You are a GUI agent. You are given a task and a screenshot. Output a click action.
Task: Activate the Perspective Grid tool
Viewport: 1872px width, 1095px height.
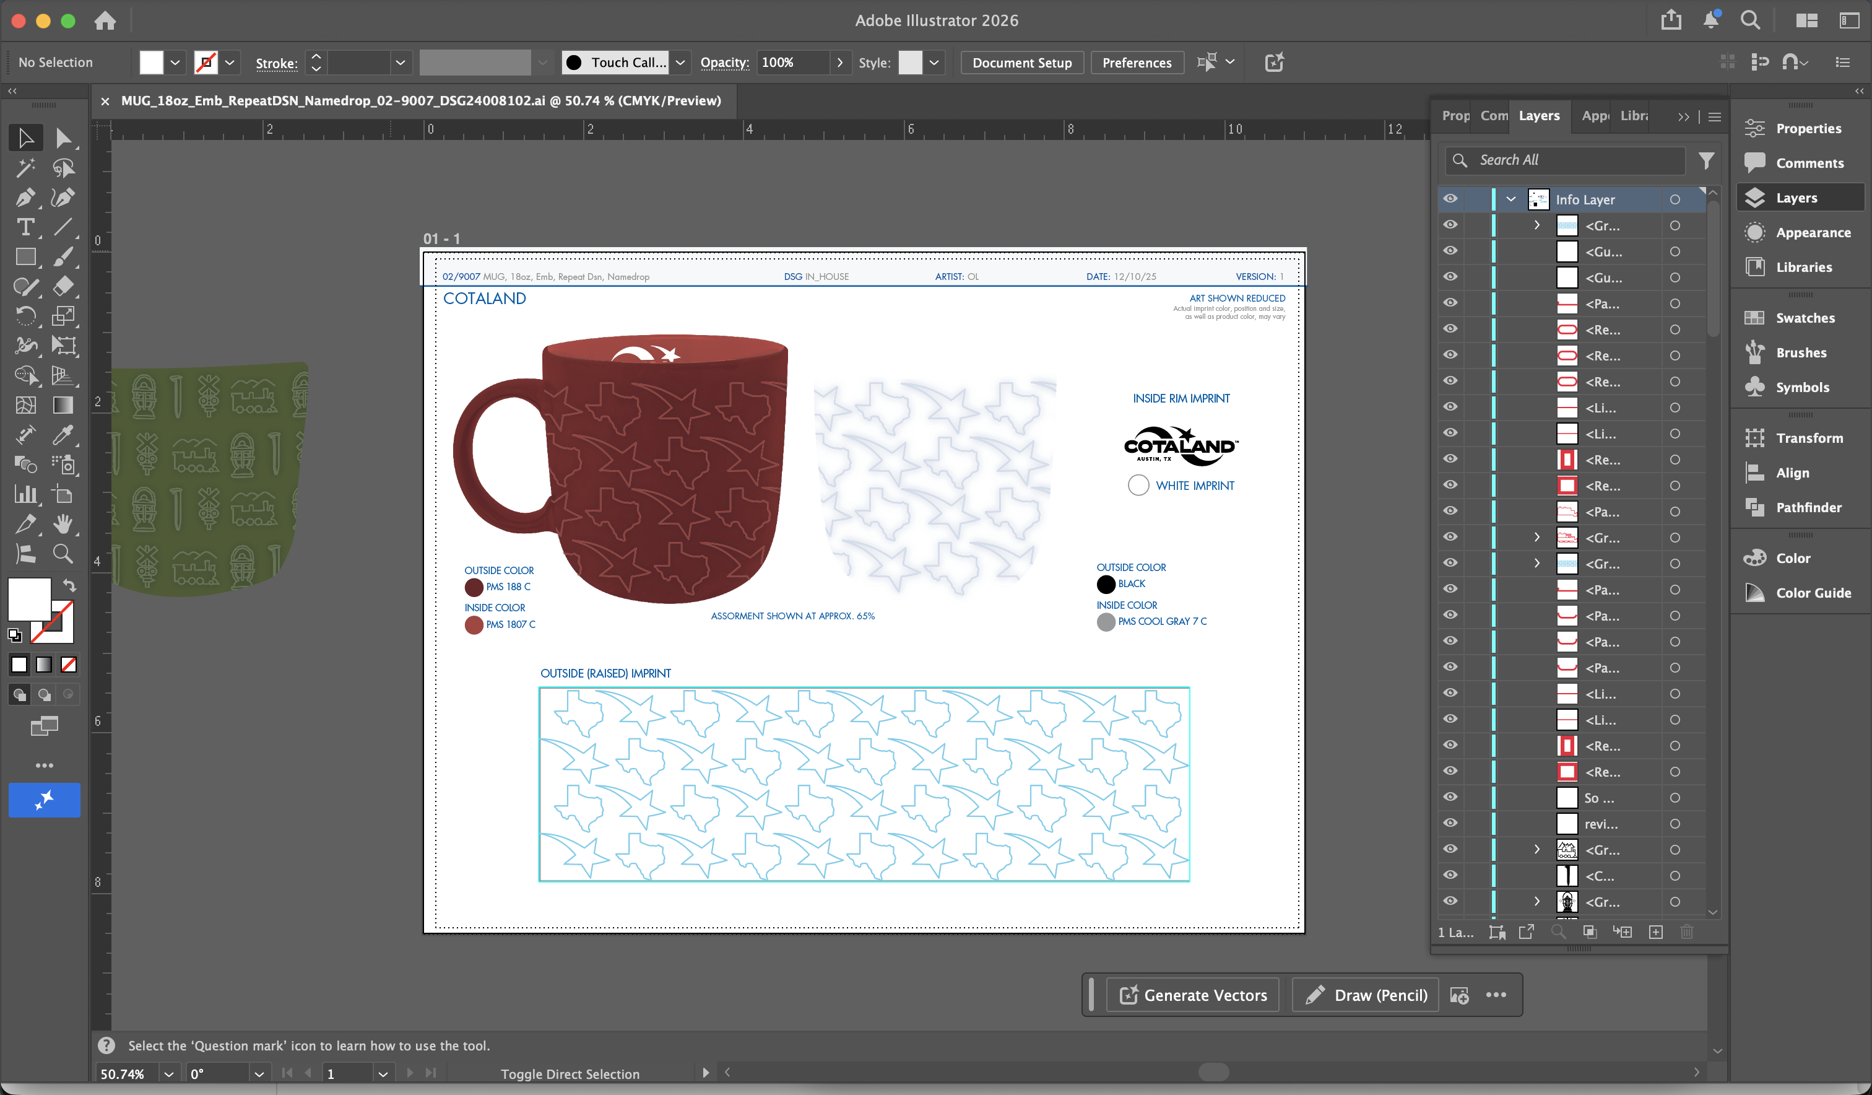(63, 375)
